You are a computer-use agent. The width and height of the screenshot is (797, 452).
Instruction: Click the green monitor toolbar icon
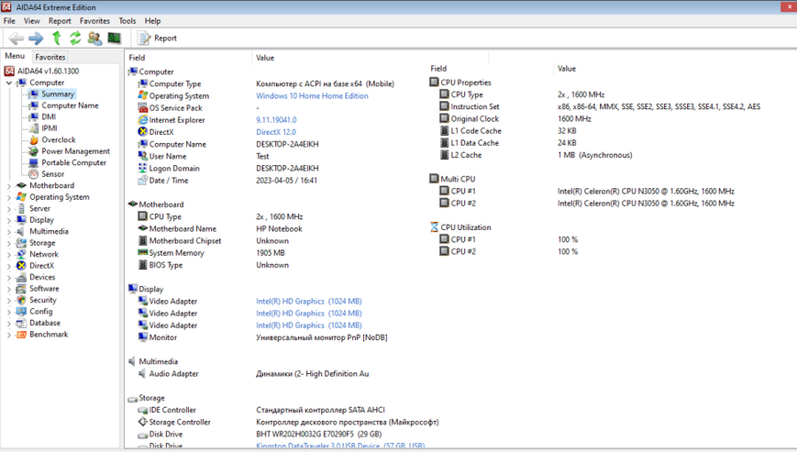point(114,39)
